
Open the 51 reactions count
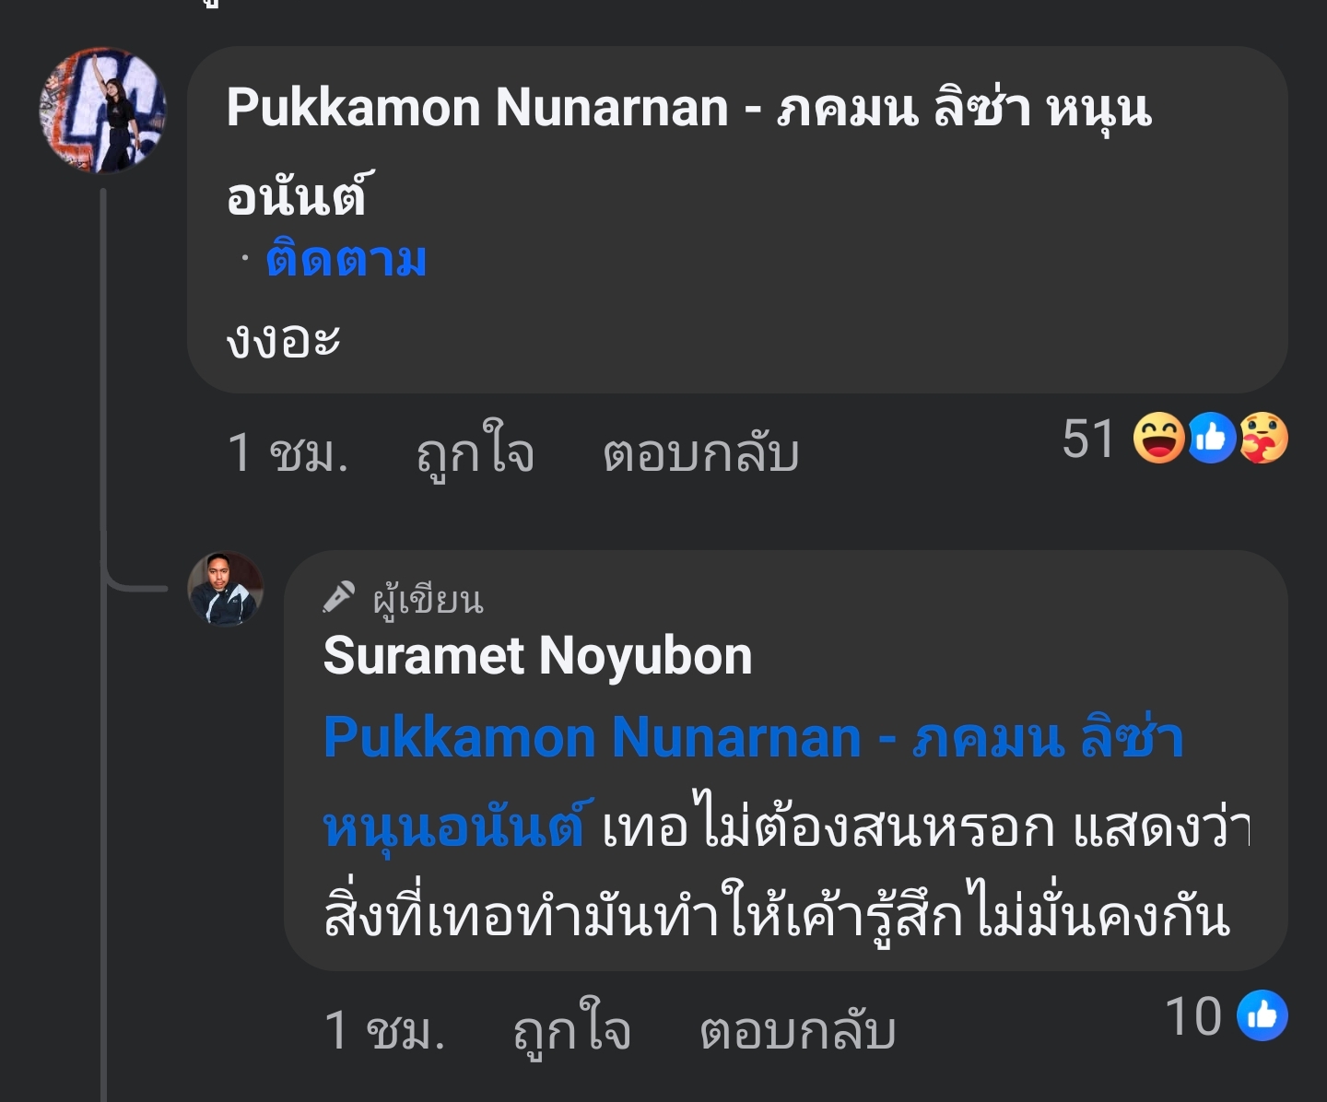click(x=1088, y=439)
